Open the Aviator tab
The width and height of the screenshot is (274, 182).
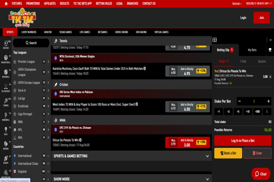tap(48, 32)
